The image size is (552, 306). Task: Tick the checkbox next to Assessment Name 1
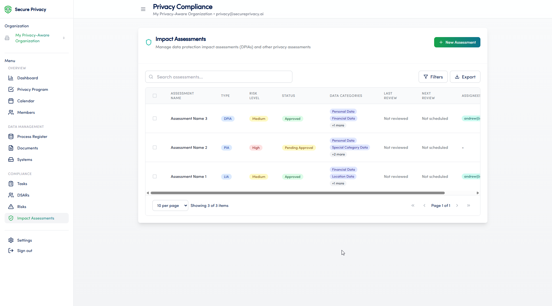pyautogui.click(x=155, y=176)
